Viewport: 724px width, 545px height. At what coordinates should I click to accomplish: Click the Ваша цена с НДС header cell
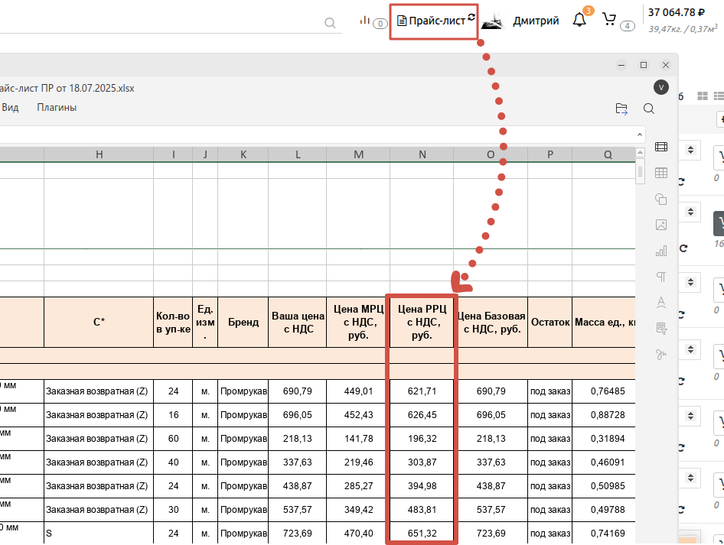tap(298, 323)
